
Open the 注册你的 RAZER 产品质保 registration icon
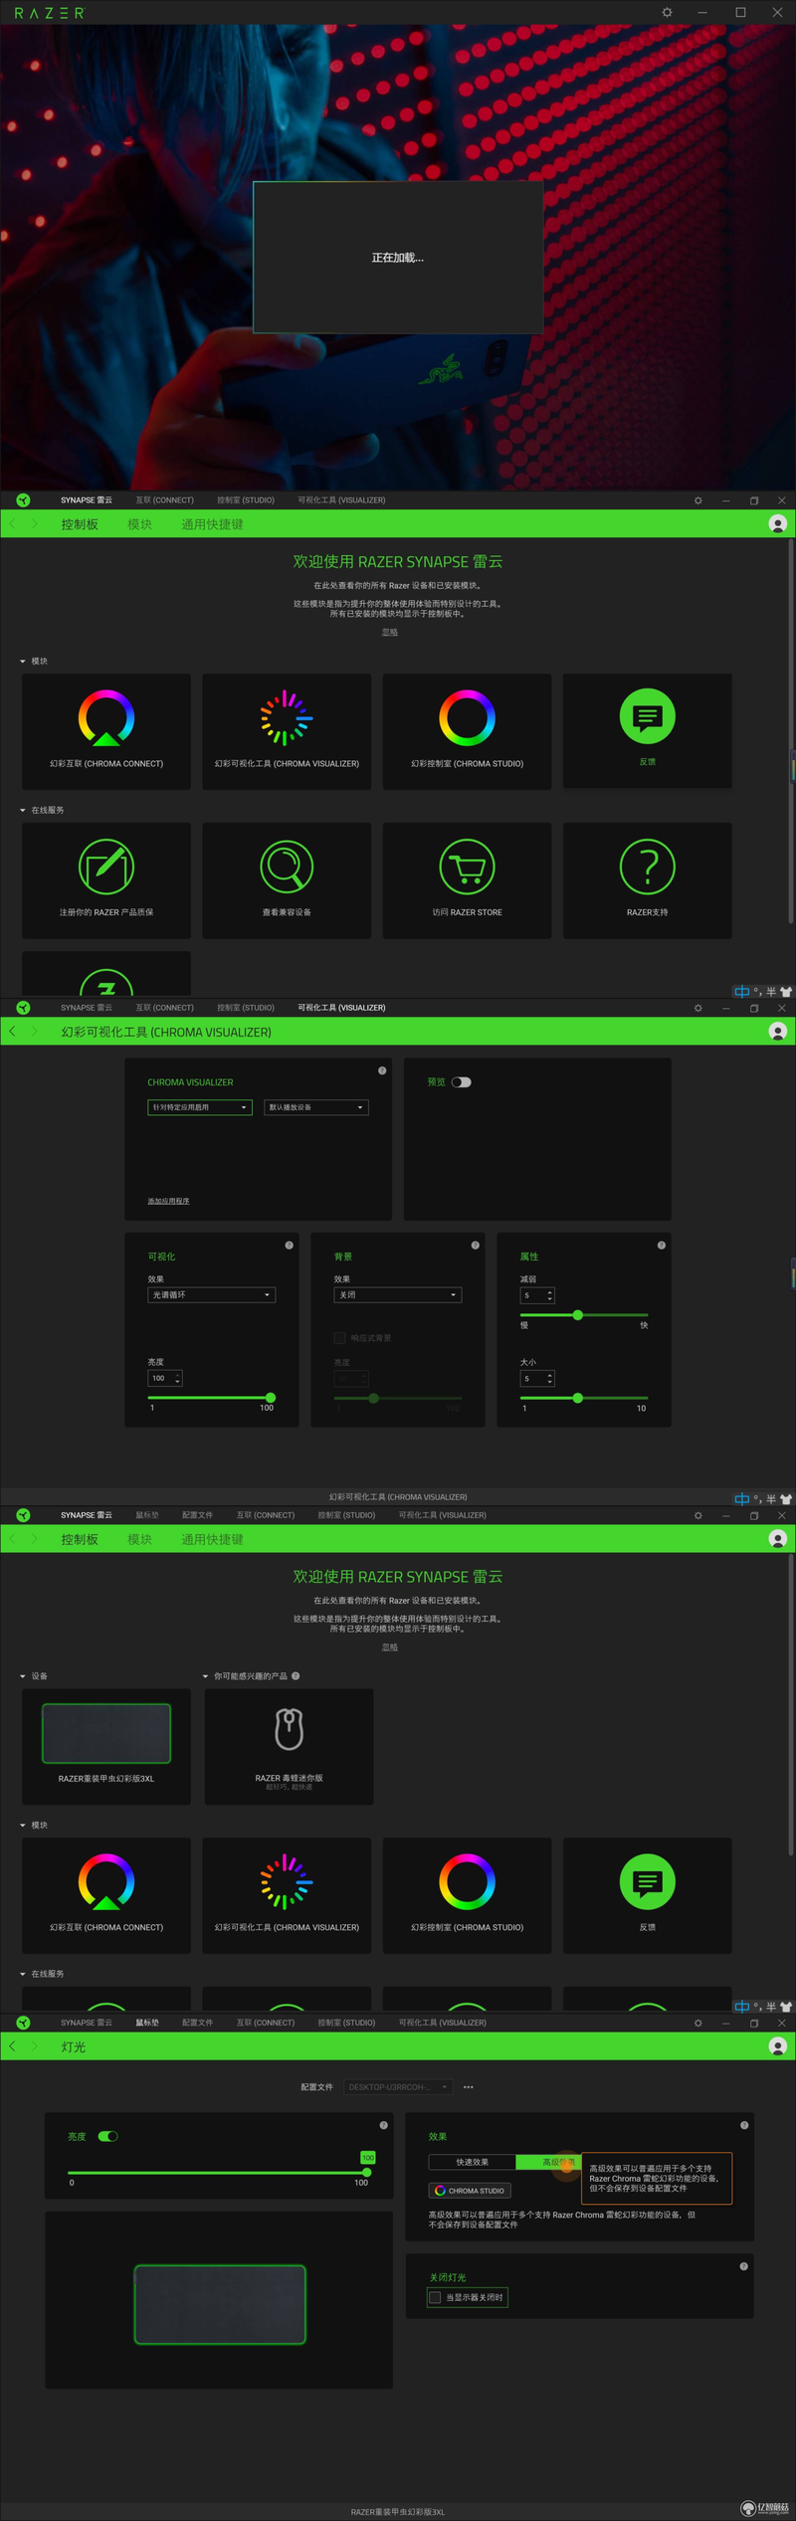pos(106,867)
